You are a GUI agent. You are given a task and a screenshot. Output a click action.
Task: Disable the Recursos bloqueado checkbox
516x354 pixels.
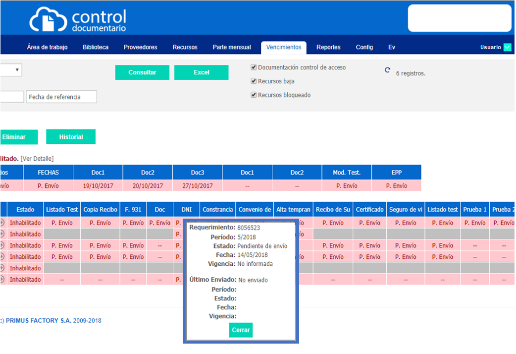coord(254,95)
